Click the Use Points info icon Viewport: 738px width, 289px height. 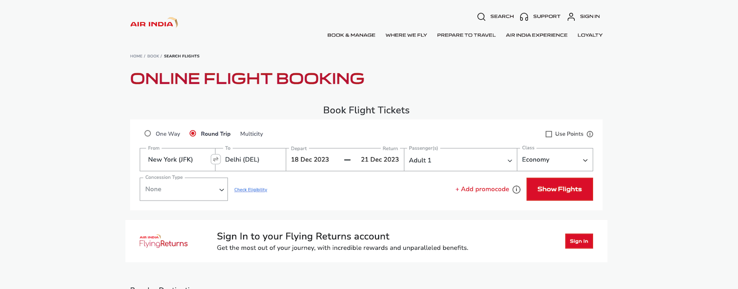point(590,134)
